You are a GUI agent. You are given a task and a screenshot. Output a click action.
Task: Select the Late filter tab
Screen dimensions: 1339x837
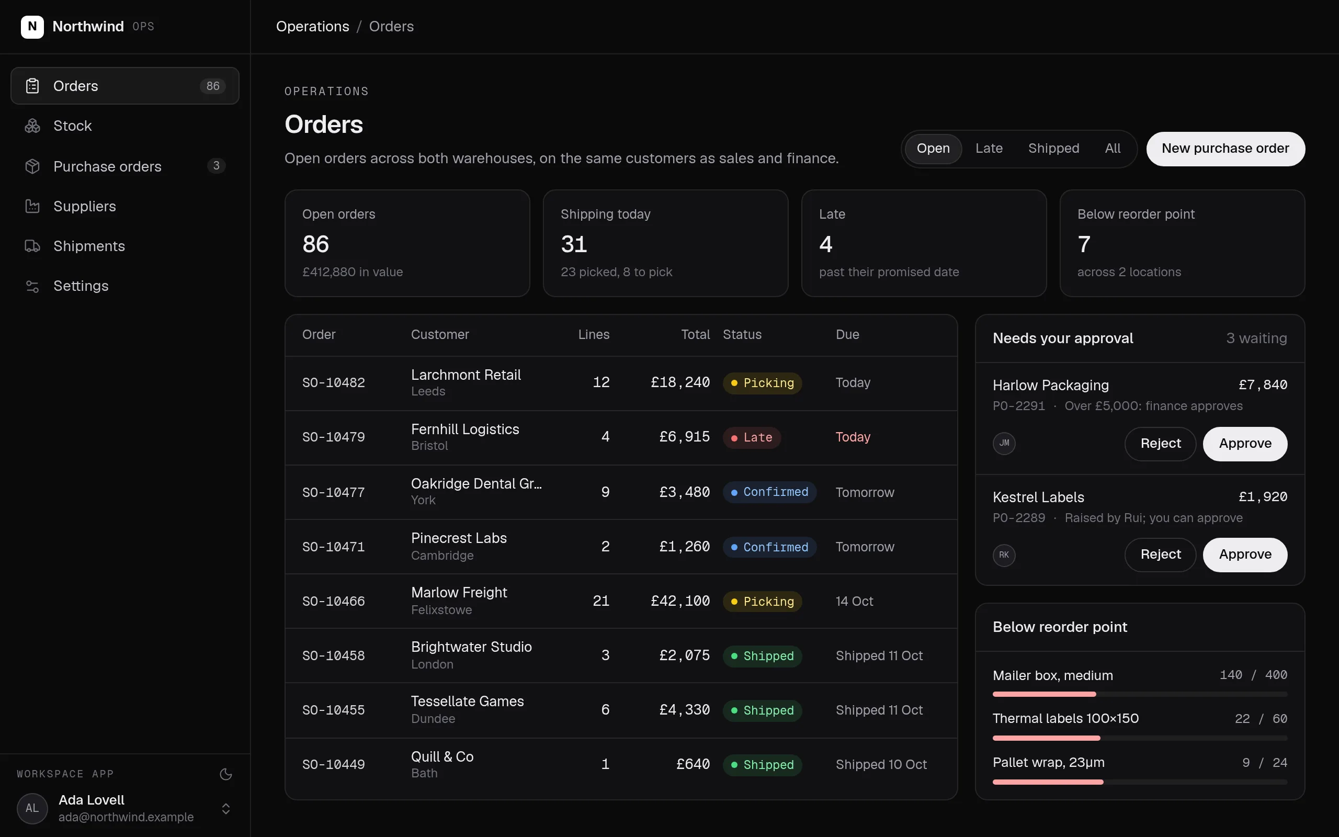coord(989,149)
